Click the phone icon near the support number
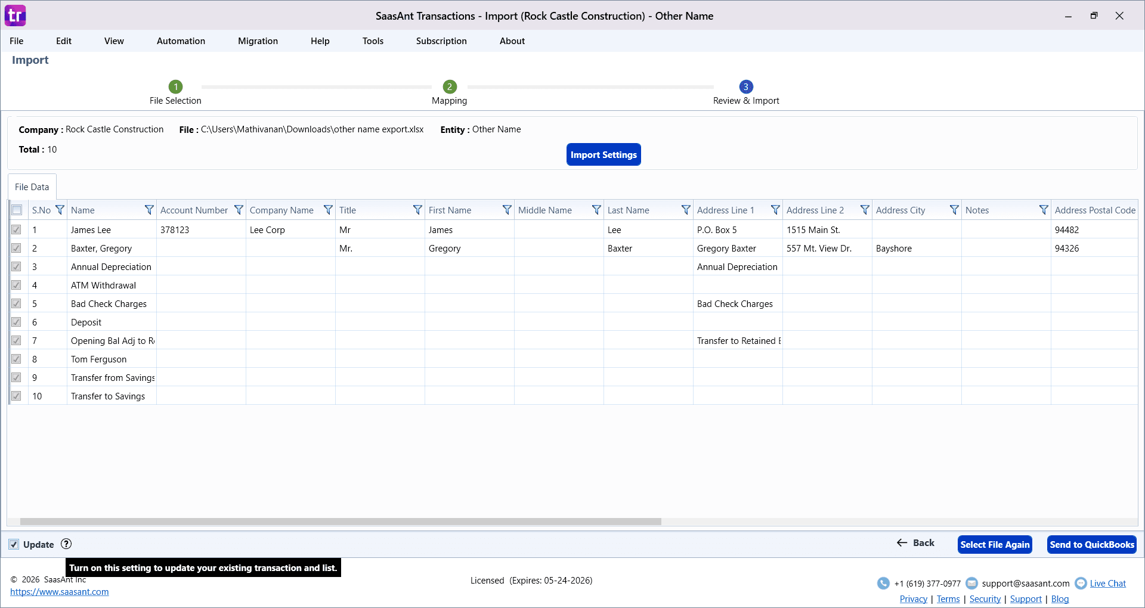The height and width of the screenshot is (608, 1145). pyautogui.click(x=883, y=583)
